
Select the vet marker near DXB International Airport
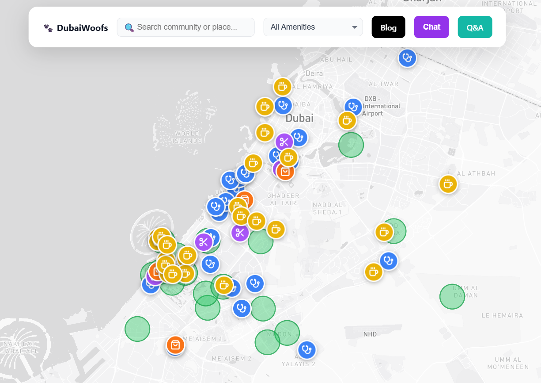point(353,106)
